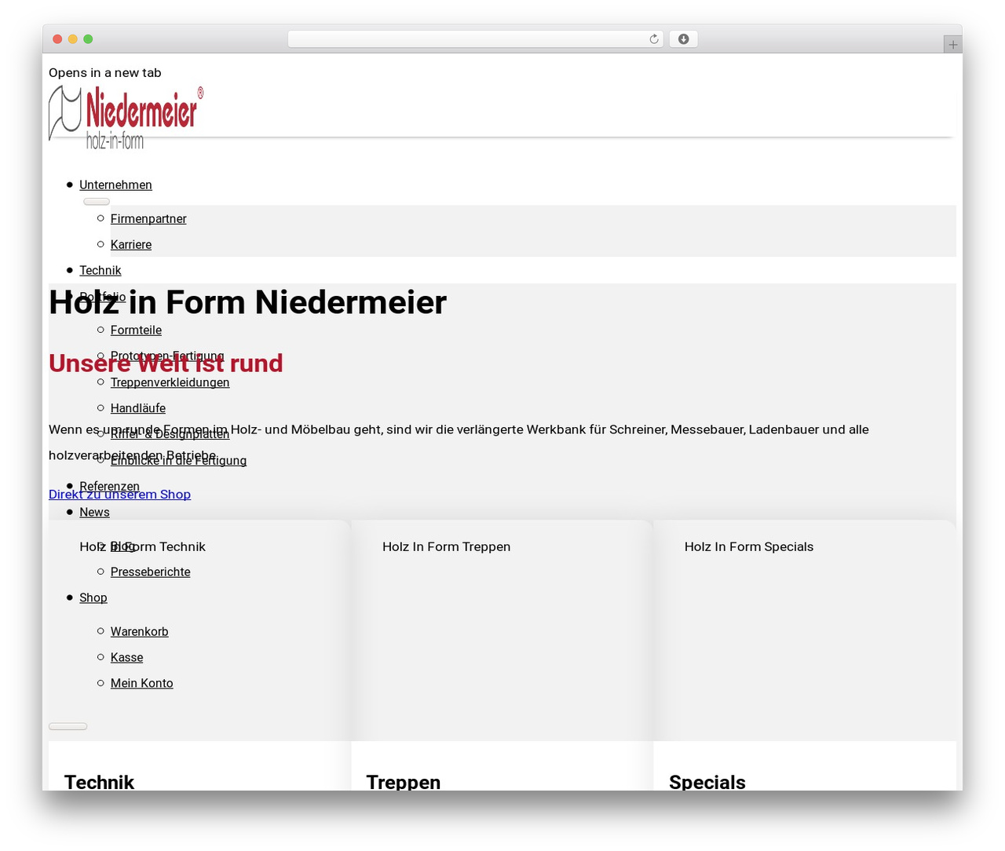Open the Karriere link
The image size is (1005, 851).
(131, 245)
